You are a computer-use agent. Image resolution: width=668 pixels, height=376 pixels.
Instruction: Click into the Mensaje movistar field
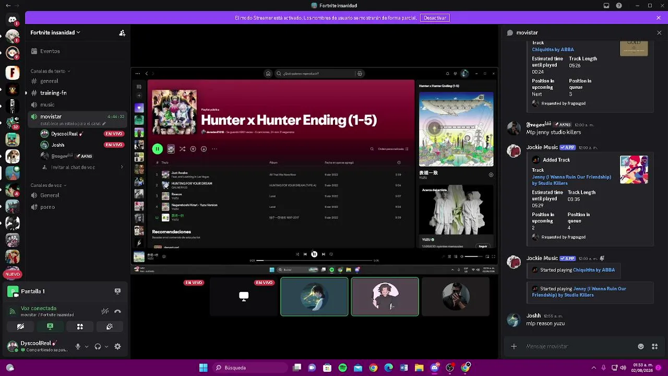pos(579,346)
